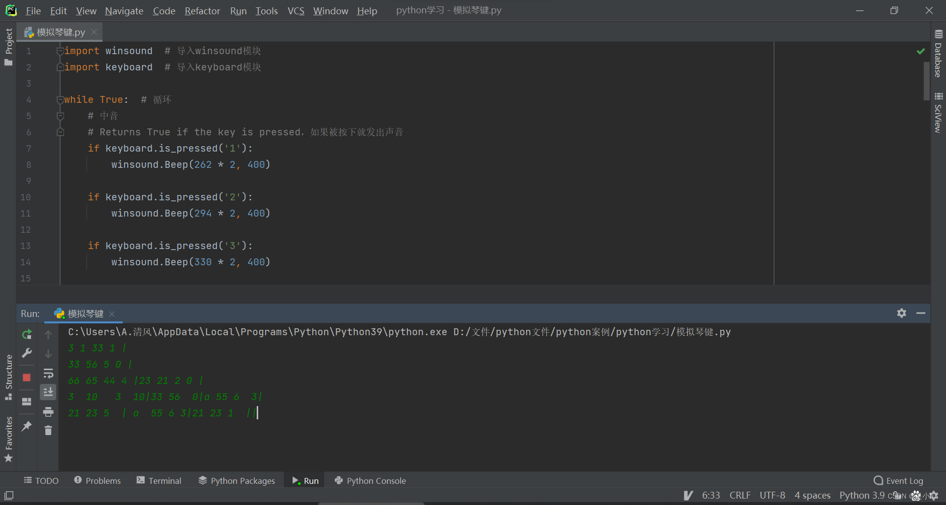The image size is (946, 505).
Task: Open the Run panel settings gear
Action: [901, 313]
